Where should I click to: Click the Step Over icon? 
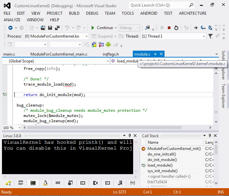click(x=210, y=28)
